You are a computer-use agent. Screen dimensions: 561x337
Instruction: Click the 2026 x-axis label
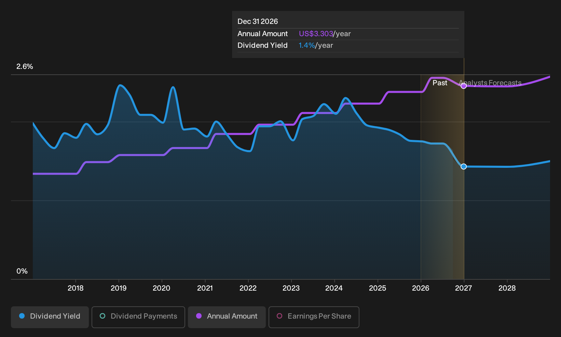click(x=421, y=288)
